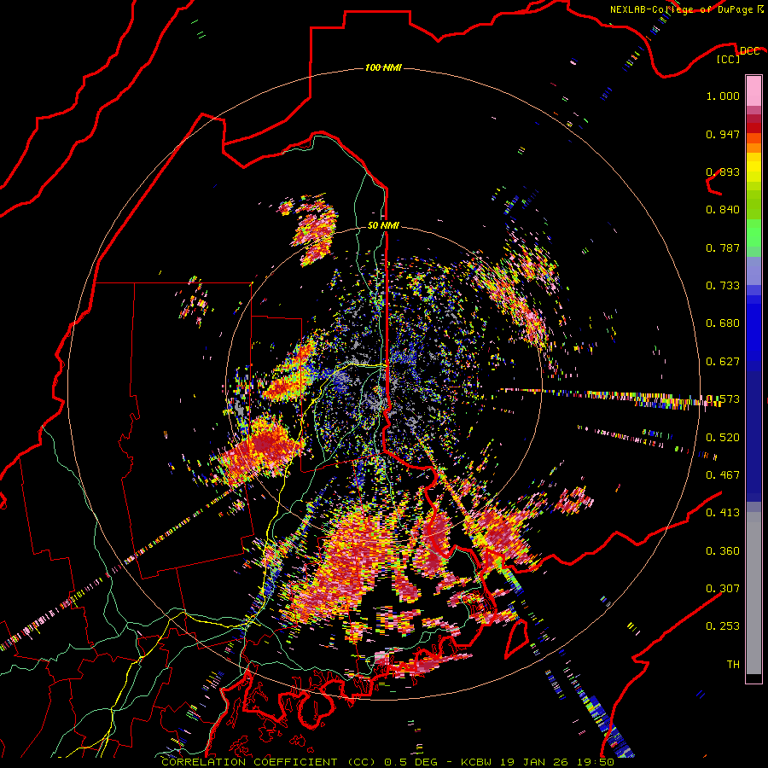The height and width of the screenshot is (768, 768).
Task: Select the 0.787 scale value
Action: pos(723,247)
